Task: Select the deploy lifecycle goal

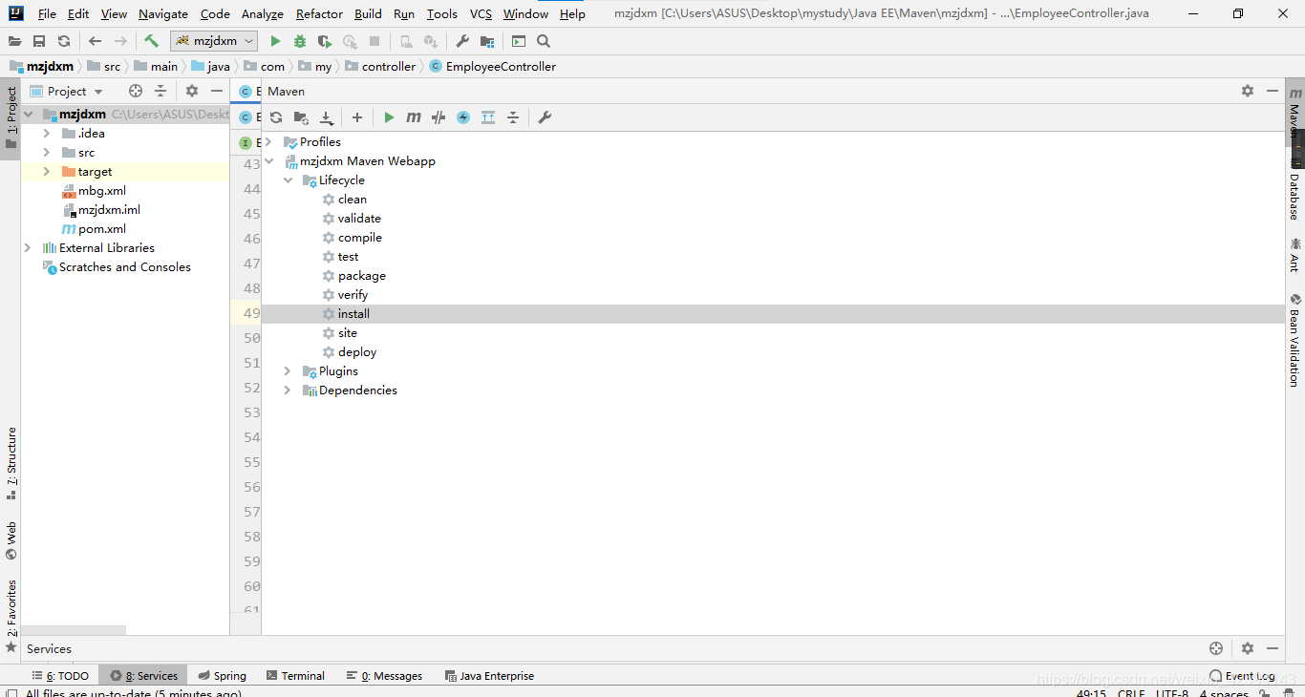Action: coord(357,352)
